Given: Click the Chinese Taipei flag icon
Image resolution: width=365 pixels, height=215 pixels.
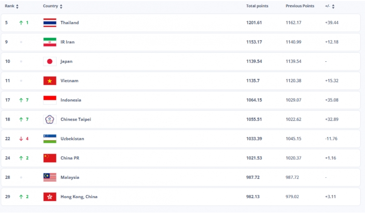Looking at the screenshot, I should click(50, 119).
